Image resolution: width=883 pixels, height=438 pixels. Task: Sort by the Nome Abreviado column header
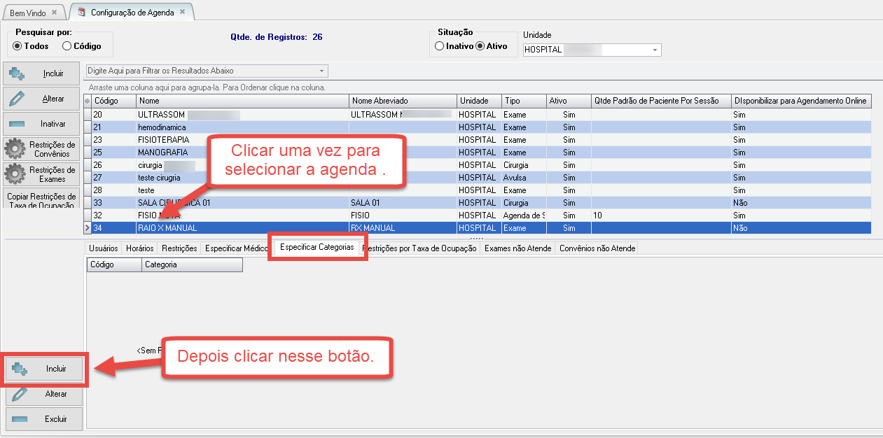tap(402, 101)
